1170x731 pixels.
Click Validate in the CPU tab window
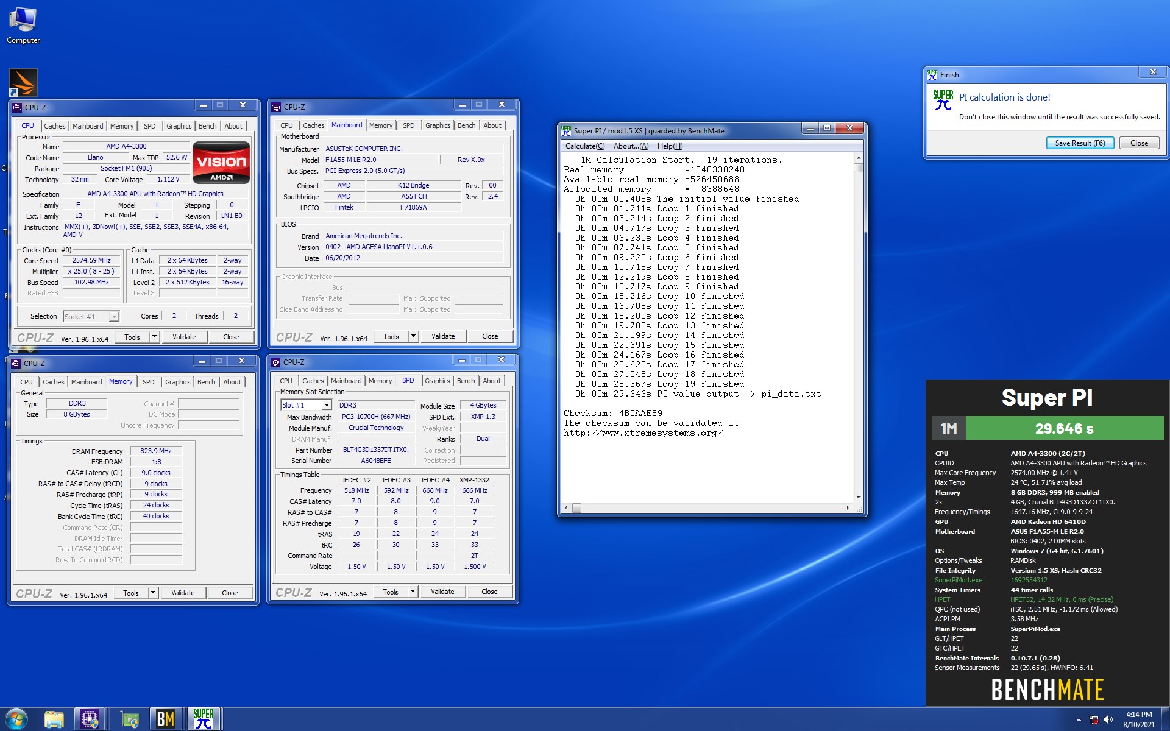click(x=184, y=337)
